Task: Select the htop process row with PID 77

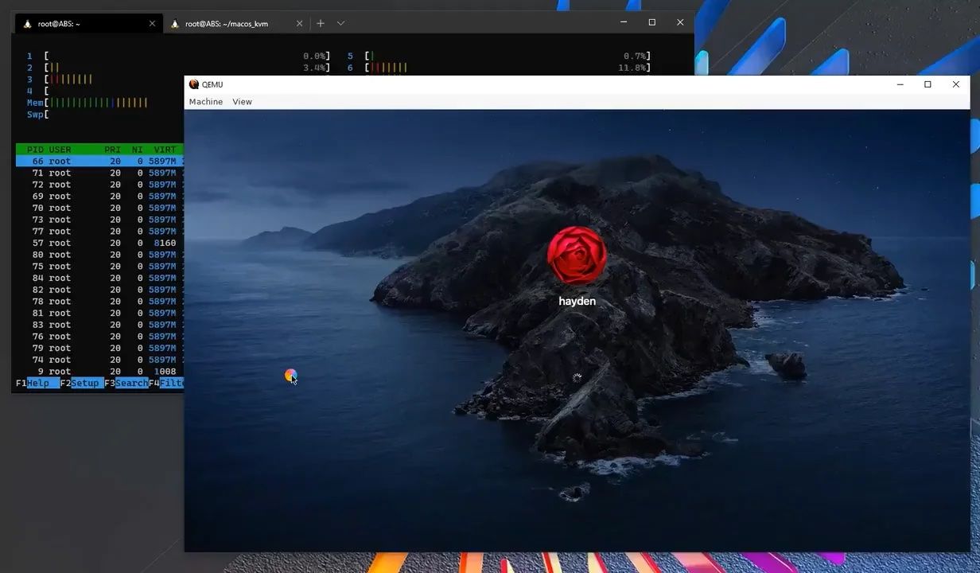Action: (100, 231)
